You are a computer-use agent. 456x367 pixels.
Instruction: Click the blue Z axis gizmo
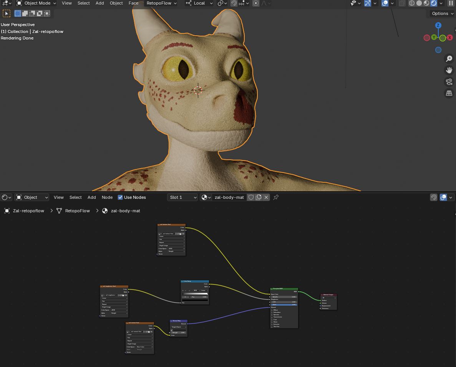pyautogui.click(x=438, y=25)
